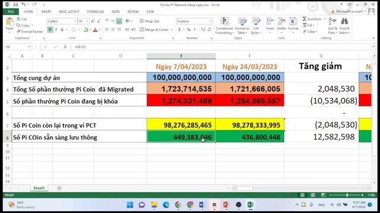Toggle center horizontal alignment

point(113,30)
